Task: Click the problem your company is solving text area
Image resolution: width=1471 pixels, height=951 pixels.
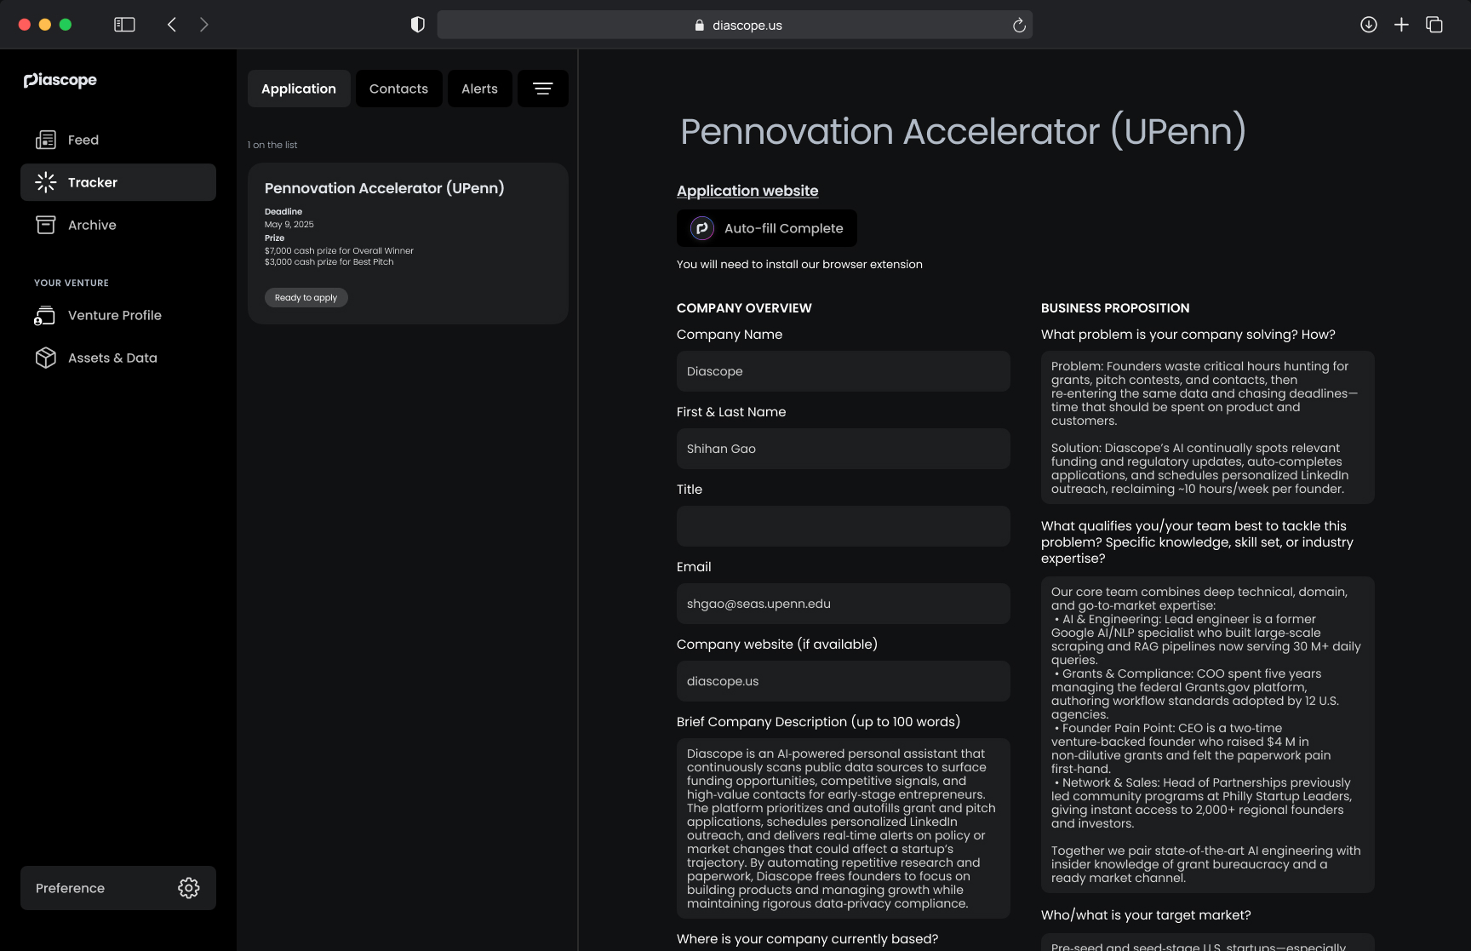Action: (1208, 427)
